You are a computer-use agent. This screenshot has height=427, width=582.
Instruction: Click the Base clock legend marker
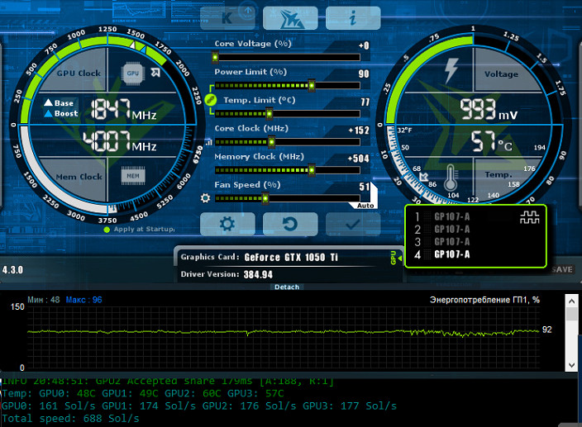(x=48, y=102)
